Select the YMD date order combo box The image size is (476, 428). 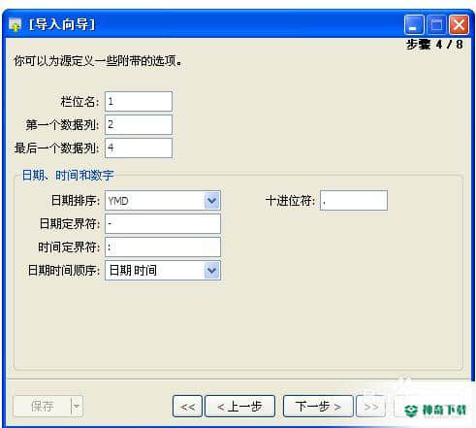pyautogui.click(x=163, y=201)
